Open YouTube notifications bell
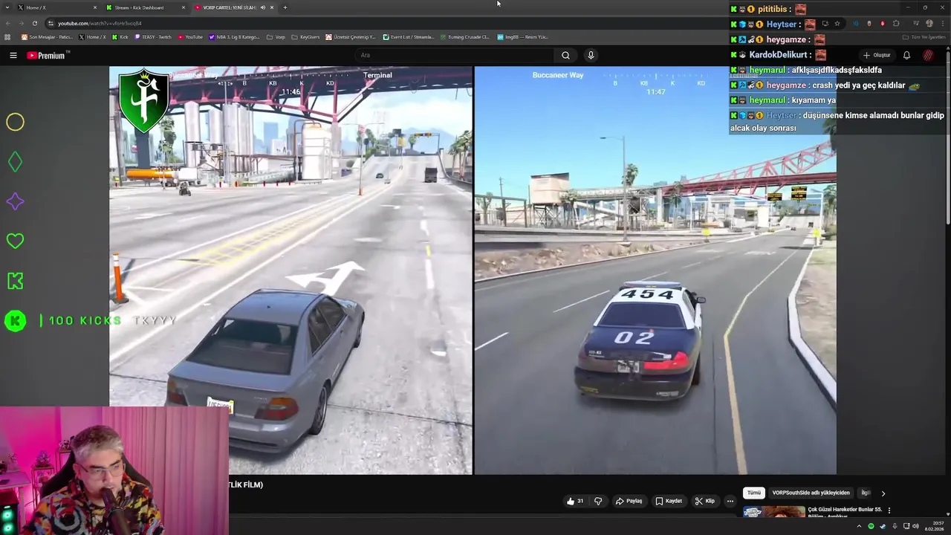This screenshot has height=535, width=951. (x=906, y=55)
